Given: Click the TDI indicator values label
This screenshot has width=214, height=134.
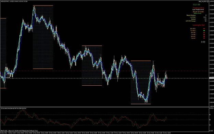Looking at the screenshot, I should click(x=13, y=108).
